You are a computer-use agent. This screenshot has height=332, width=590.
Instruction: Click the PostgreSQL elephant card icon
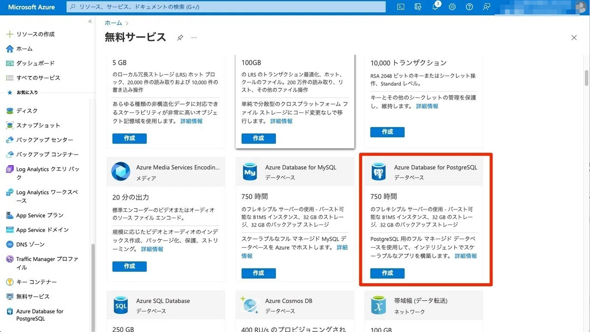point(379,172)
